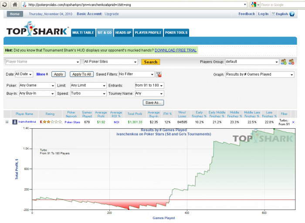Viewport: 305px width, 223px height.
Task: Click the Download Free Trial link
Action: pyautogui.click(x=176, y=50)
